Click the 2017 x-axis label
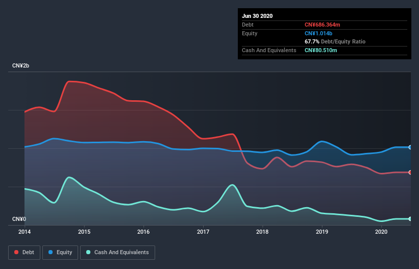Viewport: 419px width, 269px height. click(x=203, y=232)
